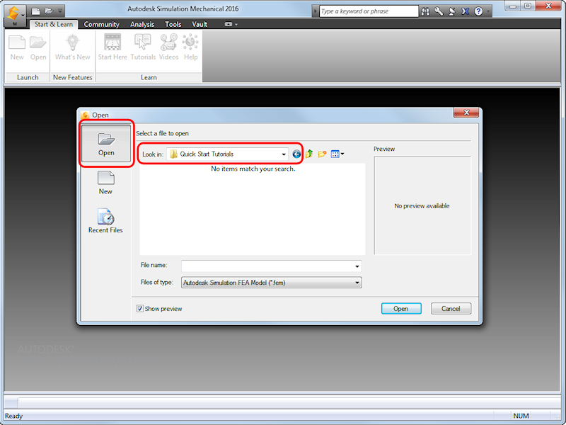Toggle the Show preview checkbox
Image resolution: width=566 pixels, height=425 pixels.
point(139,309)
